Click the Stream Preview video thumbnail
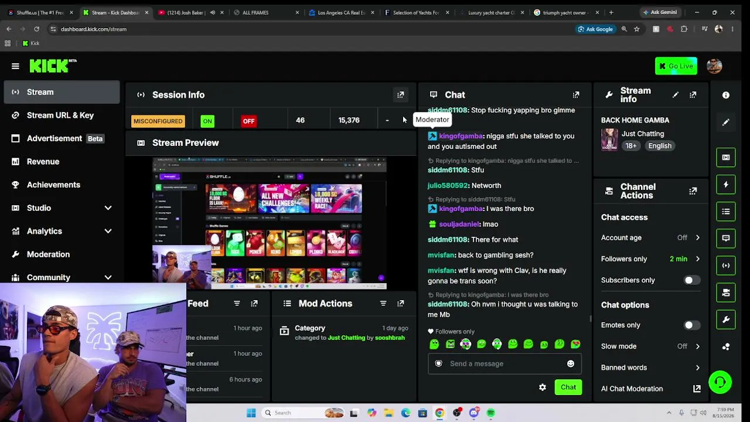The height and width of the screenshot is (422, 750). (270, 223)
